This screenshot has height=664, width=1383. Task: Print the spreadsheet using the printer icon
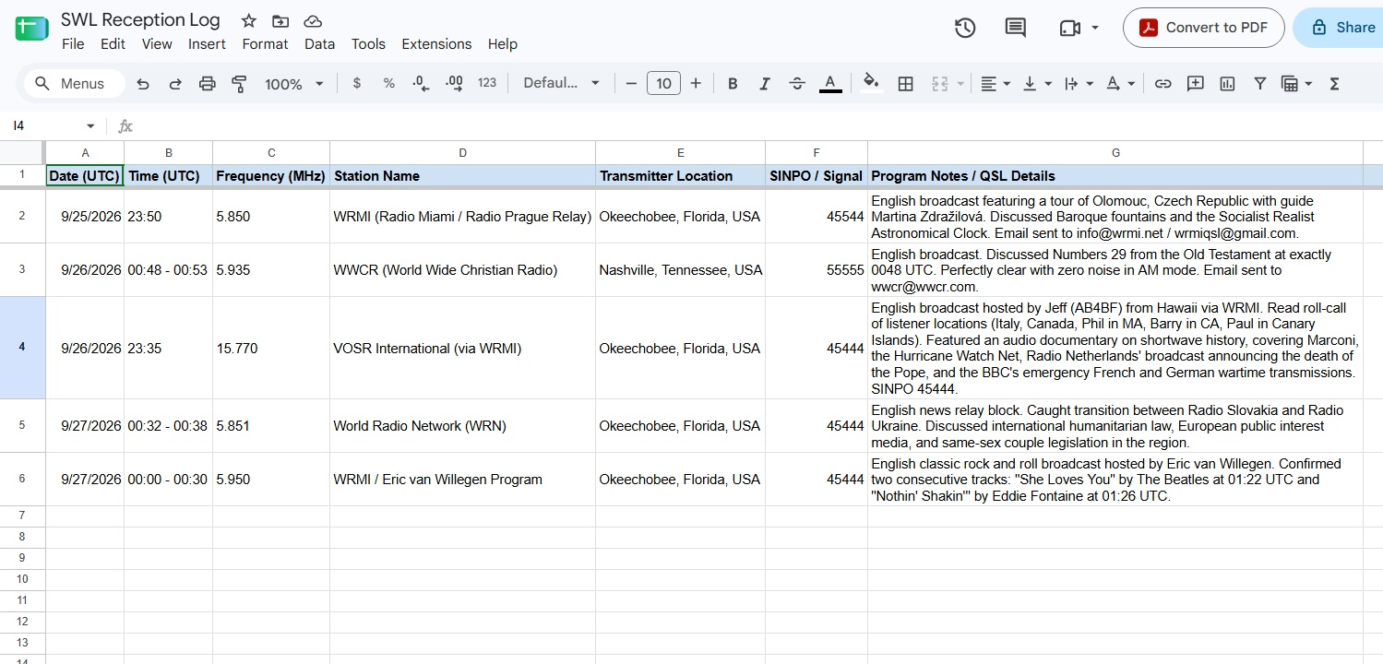click(208, 84)
